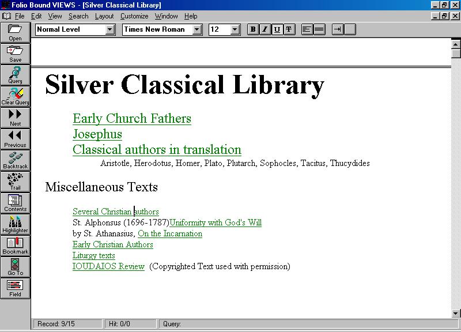
Task: Click "(Copyrighted Text used with permission)" text
Action: [220, 266]
